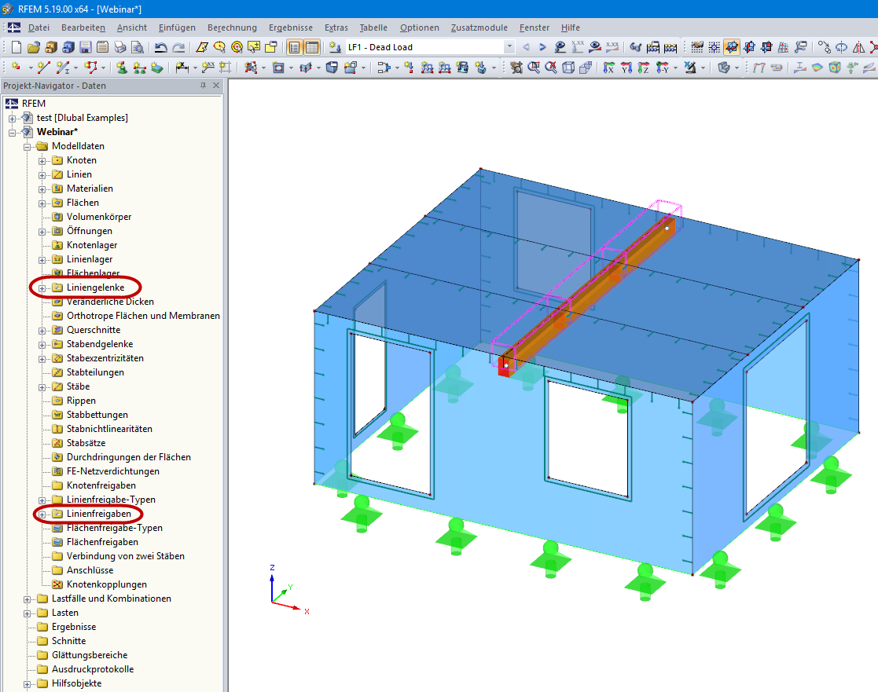Toggle show results eye icon
This screenshot has width=878, height=692.
point(595,48)
